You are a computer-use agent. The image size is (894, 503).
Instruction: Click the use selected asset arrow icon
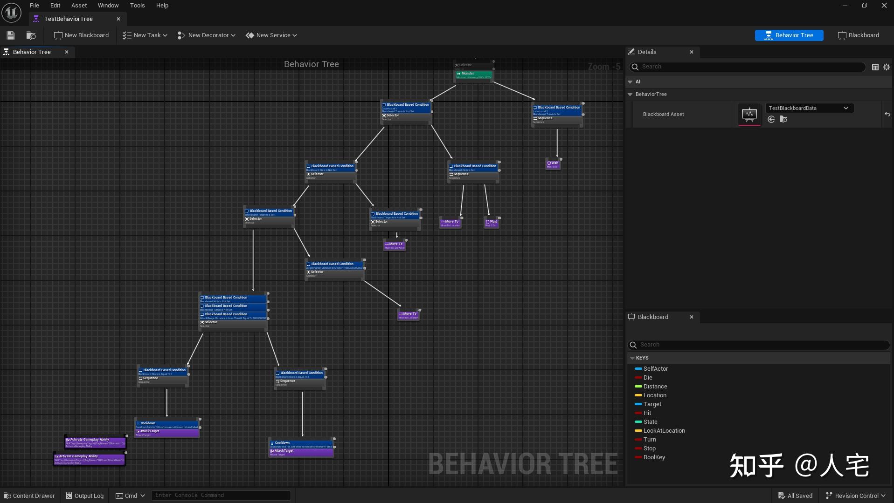point(771,120)
